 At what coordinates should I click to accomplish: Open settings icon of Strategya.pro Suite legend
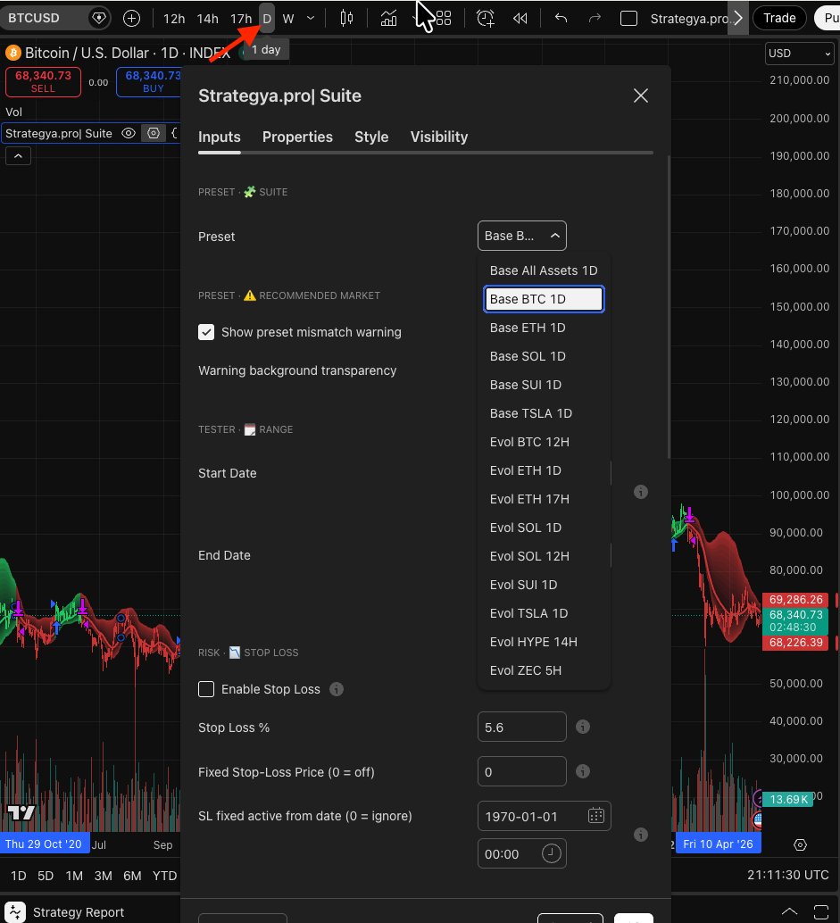153,133
